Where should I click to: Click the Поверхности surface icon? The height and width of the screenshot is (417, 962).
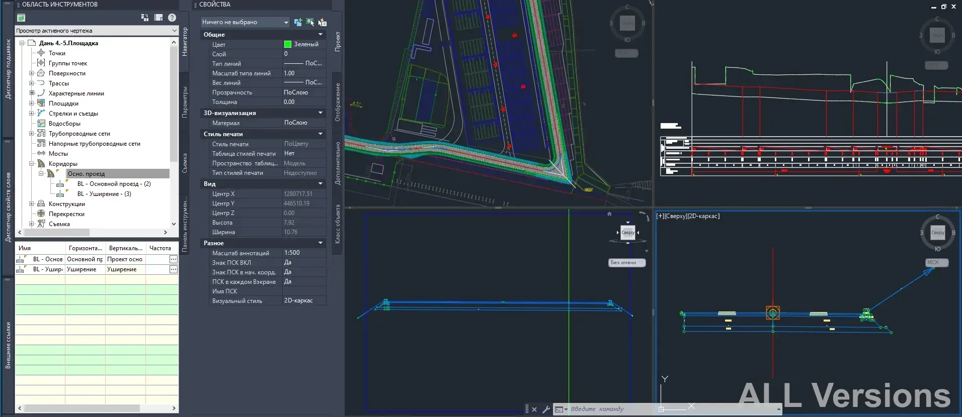pyautogui.click(x=41, y=73)
